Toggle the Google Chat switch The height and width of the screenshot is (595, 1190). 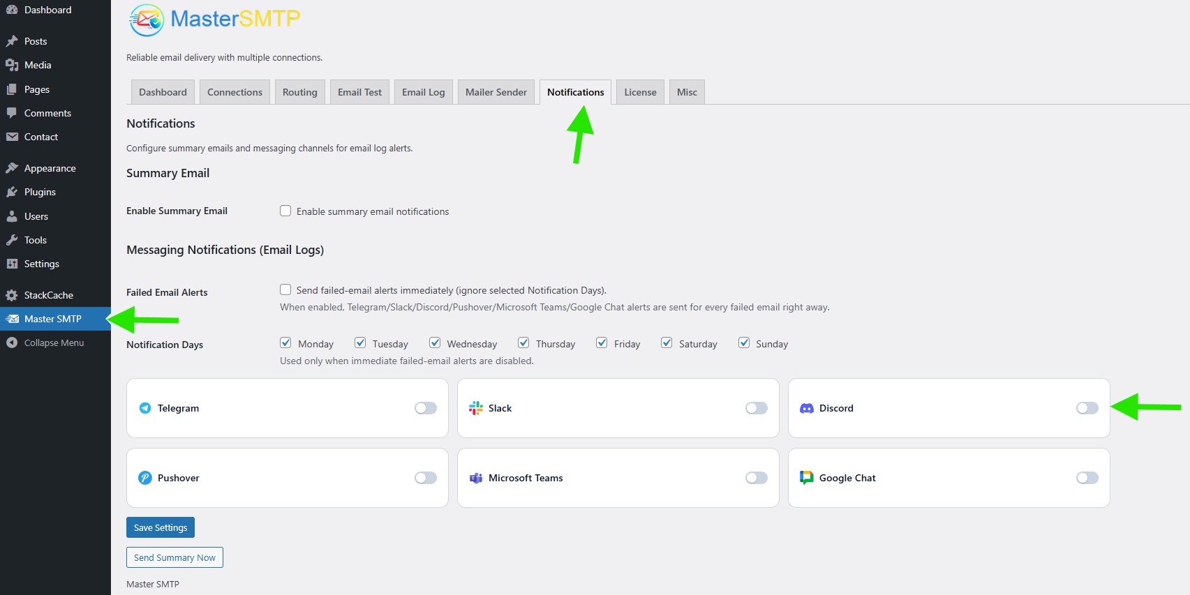tap(1087, 478)
